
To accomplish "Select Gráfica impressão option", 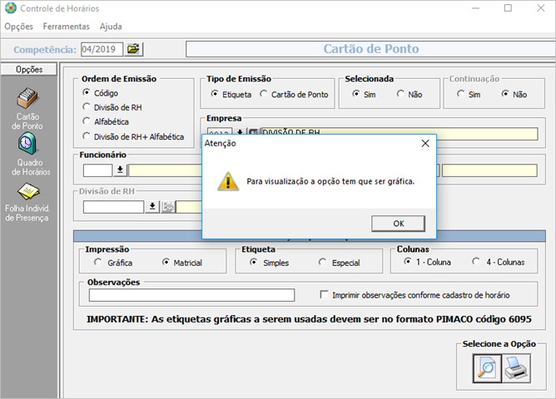I will (98, 263).
